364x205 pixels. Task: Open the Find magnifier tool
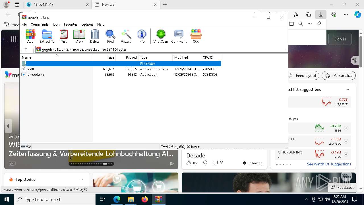point(110,36)
